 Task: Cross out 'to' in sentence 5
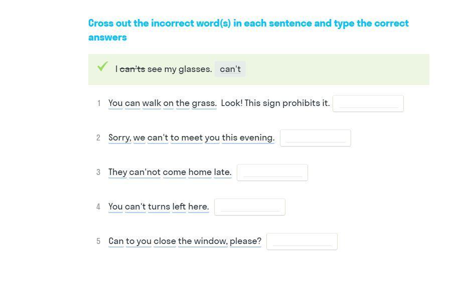coord(130,241)
